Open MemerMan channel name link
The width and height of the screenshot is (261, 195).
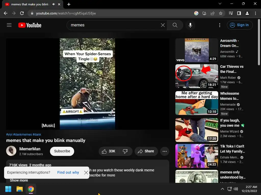[30, 149]
